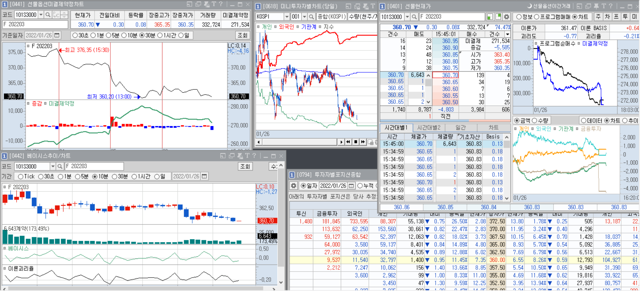Open the code dropdown in 0401 선물현재가
The width and height of the screenshot is (640, 291).
(407, 16)
